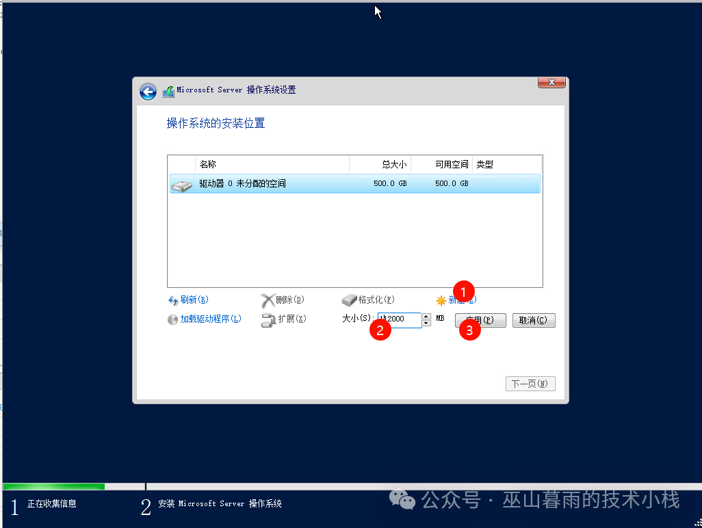The height and width of the screenshot is (528, 702).
Task: Increase partition size with the up spinner arrow
Action: click(x=426, y=316)
